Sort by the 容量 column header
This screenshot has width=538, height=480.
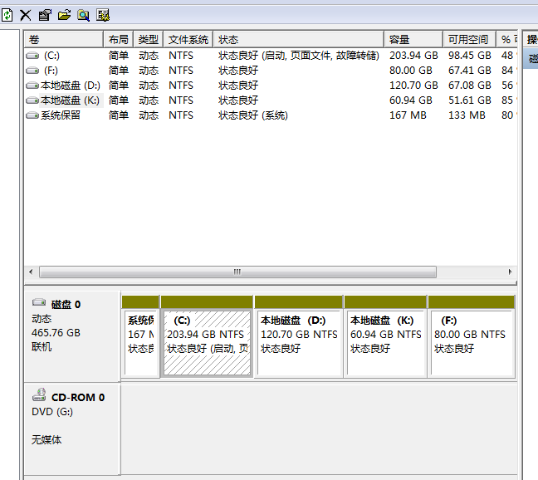[x=413, y=40]
